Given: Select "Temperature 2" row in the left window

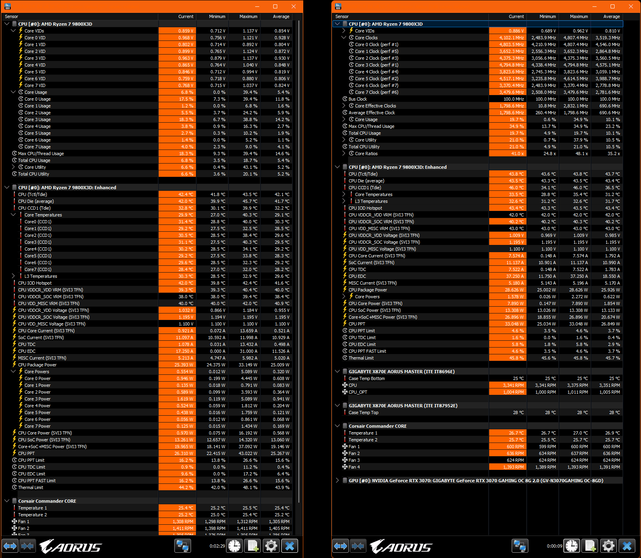Looking at the screenshot, I should (147, 515).
